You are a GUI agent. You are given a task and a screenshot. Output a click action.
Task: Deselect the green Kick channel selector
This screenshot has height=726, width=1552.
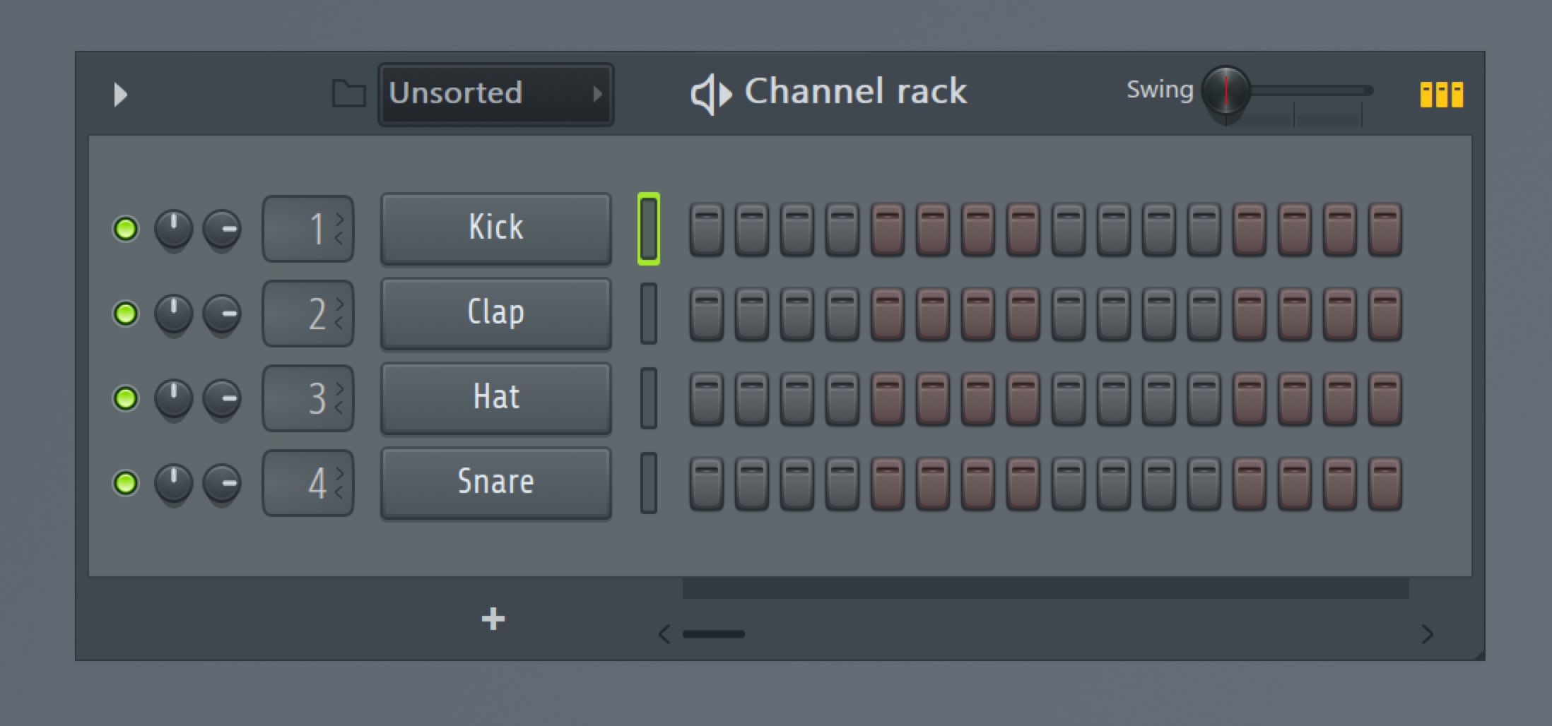(649, 229)
